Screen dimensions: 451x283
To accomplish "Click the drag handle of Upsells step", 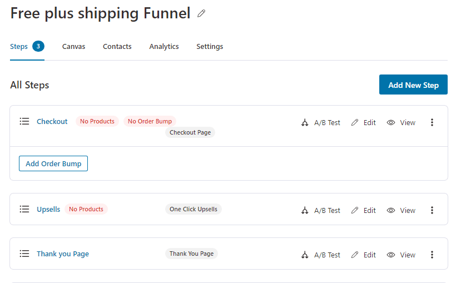I will pyautogui.click(x=24, y=209).
